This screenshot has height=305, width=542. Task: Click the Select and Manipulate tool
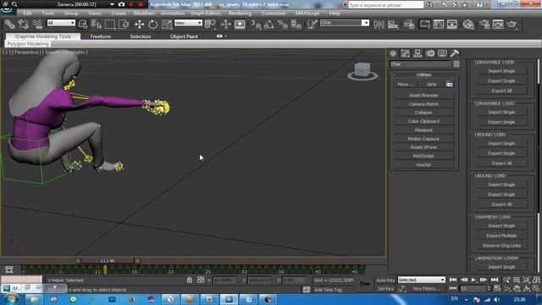226,25
